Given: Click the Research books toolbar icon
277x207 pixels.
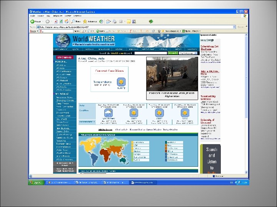Looking at the screenshot, I should [134, 21].
